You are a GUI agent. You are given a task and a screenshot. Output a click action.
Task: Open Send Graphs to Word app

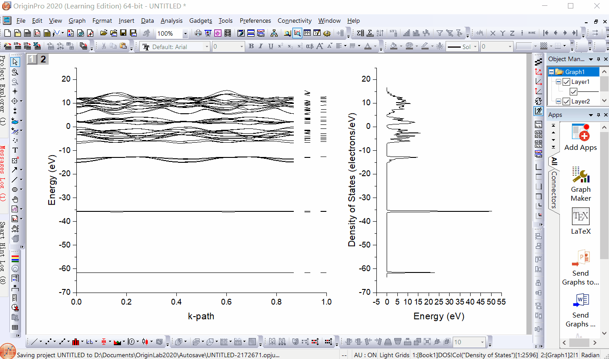580,310
